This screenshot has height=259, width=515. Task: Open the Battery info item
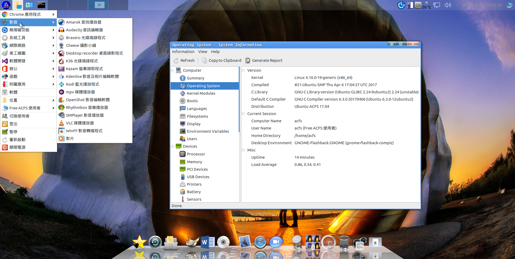[x=194, y=192]
